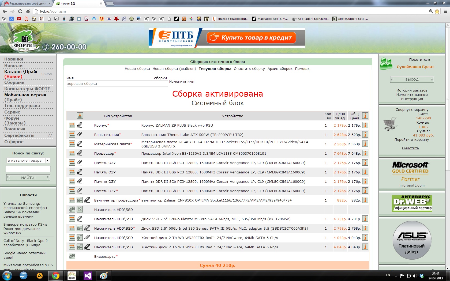This screenshot has width=450, height=281.
Task: Click the ВЫХОД button
Action: coord(412,79)
